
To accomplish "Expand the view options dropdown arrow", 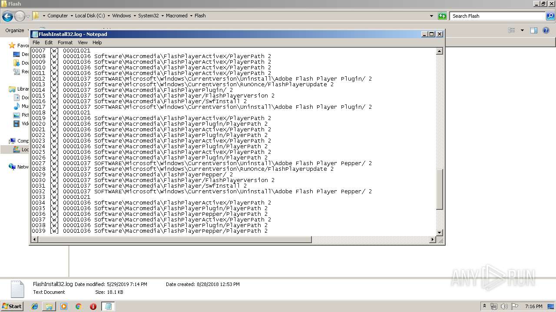I will point(522,30).
